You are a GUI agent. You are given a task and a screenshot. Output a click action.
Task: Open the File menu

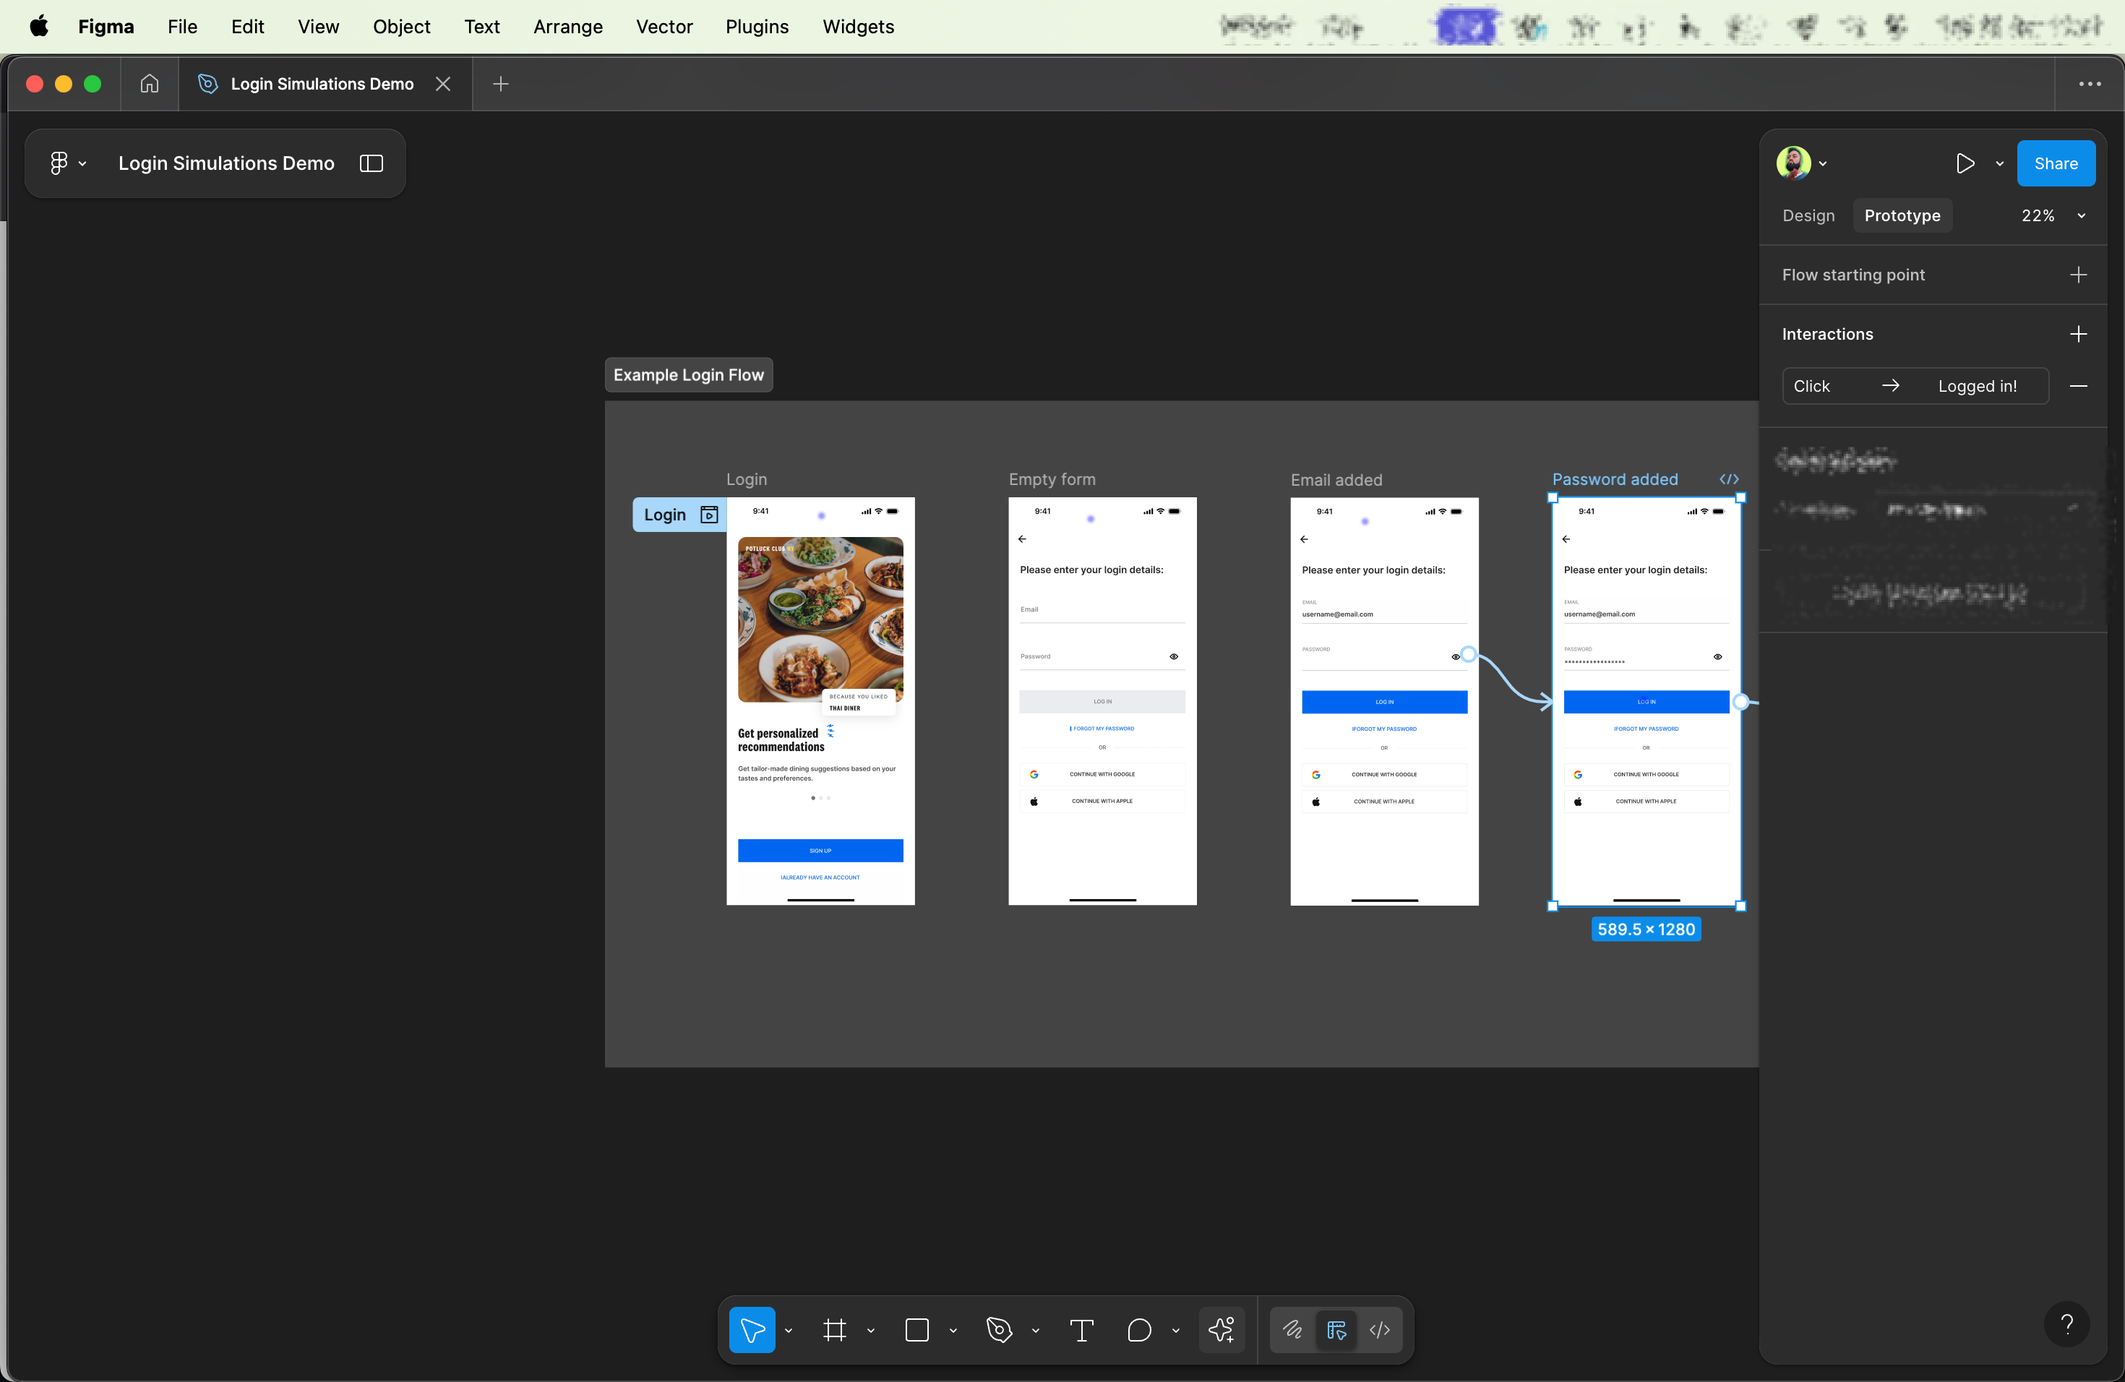coord(182,26)
